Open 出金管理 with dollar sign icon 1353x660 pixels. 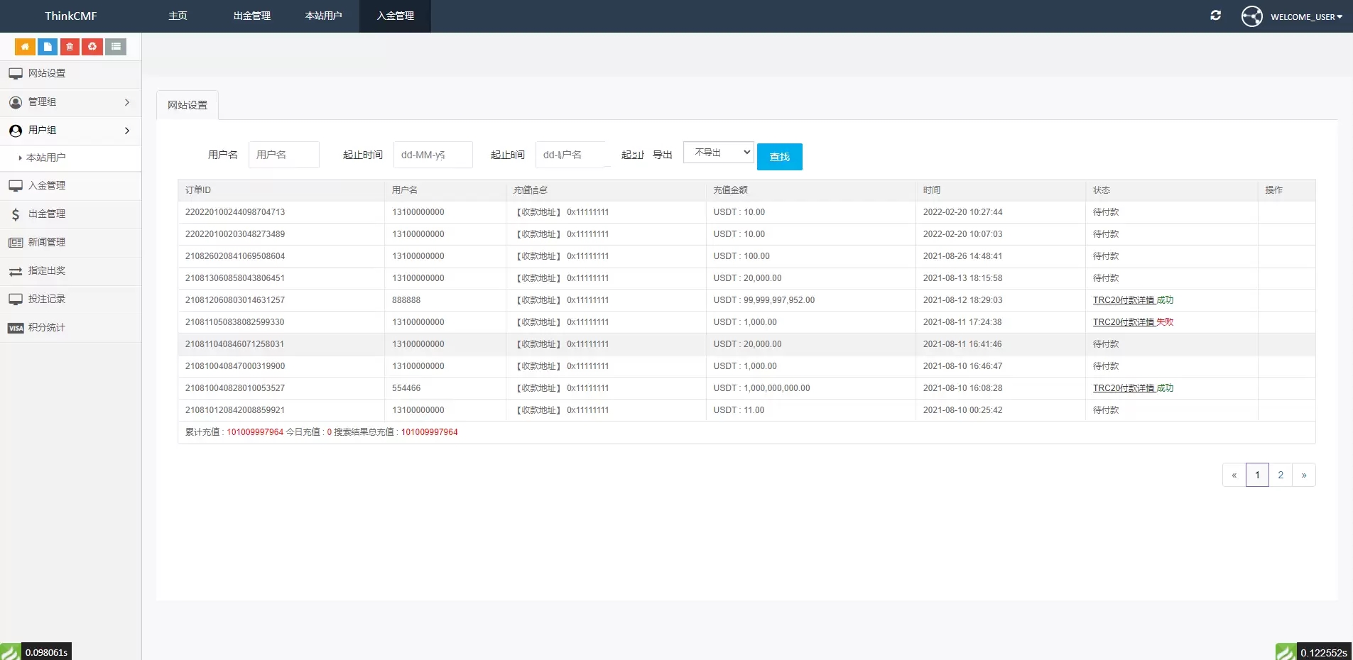click(x=47, y=214)
